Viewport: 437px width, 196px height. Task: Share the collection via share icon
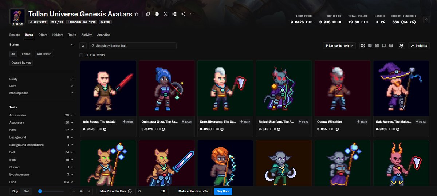183,14
